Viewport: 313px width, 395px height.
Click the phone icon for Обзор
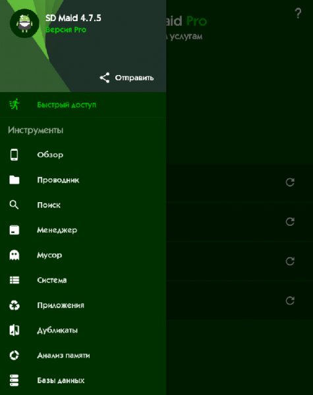pos(14,155)
